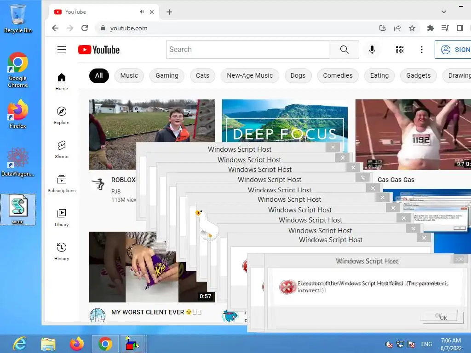The height and width of the screenshot is (353, 471).
Task: Open the DataWagon desktop shortcut
Action: pyautogui.click(x=18, y=162)
